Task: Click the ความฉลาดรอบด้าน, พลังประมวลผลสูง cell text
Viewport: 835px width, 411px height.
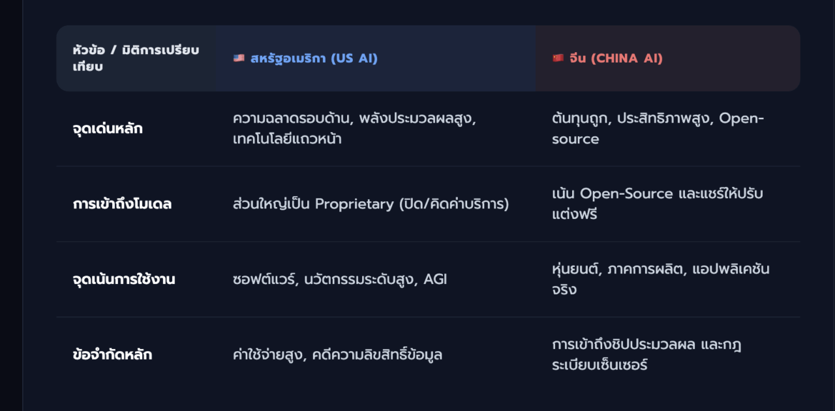Action: click(x=354, y=119)
